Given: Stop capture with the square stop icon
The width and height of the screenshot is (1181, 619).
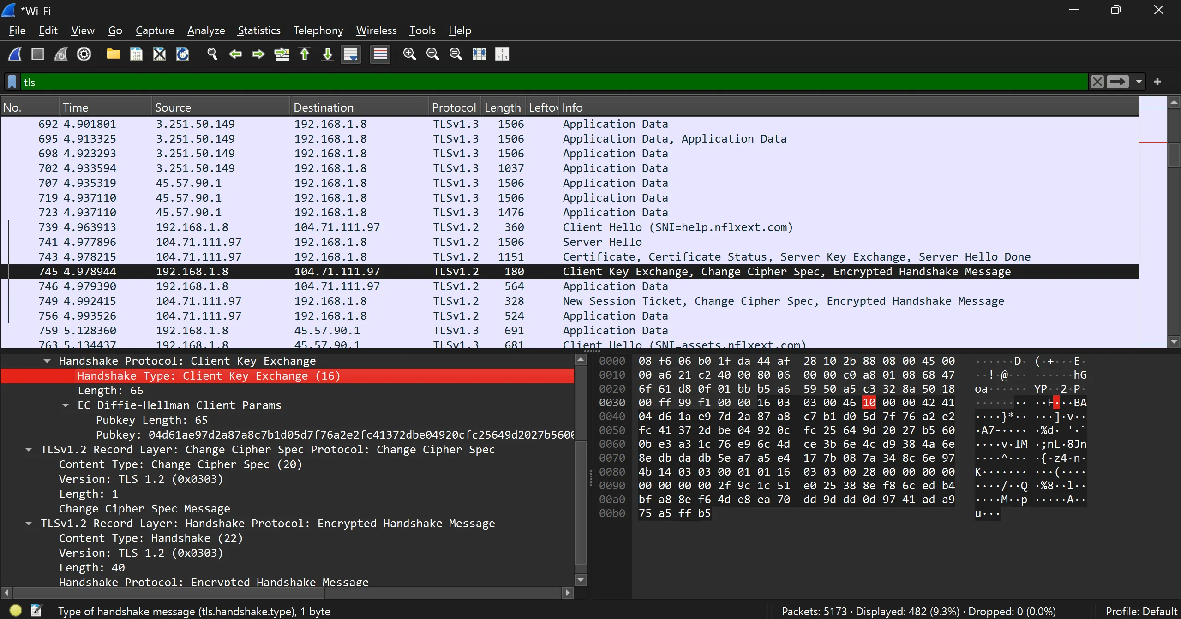Looking at the screenshot, I should point(38,54).
